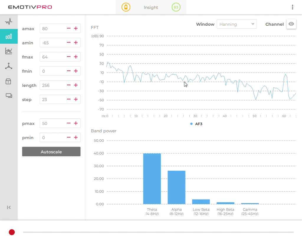Start recording with the red button

tap(12, 232)
